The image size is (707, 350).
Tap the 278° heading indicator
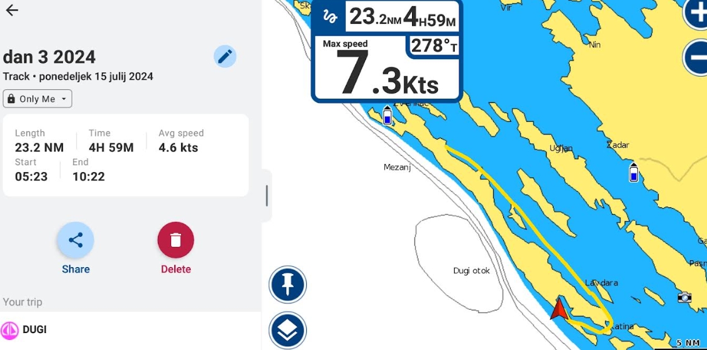(x=434, y=46)
